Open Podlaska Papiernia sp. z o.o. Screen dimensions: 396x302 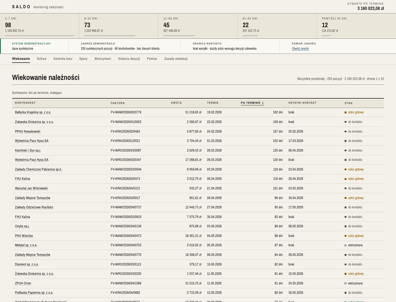[34, 293]
